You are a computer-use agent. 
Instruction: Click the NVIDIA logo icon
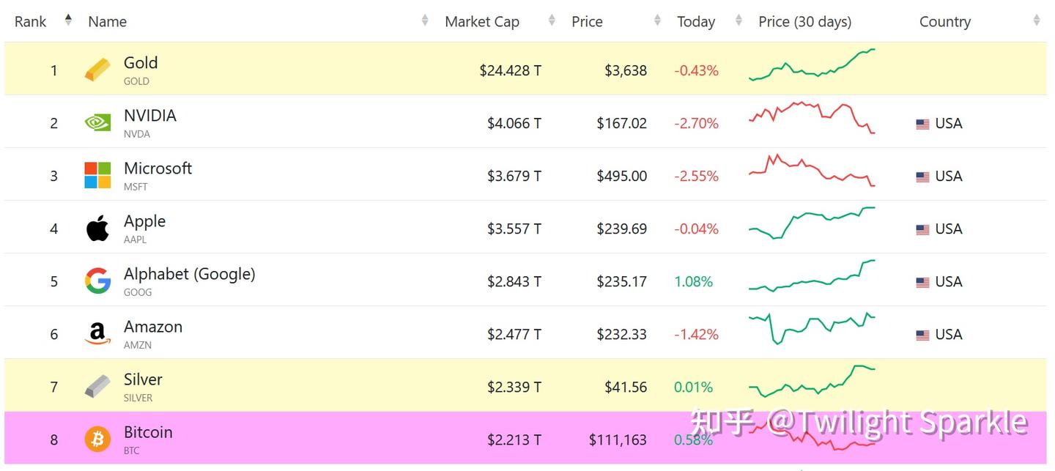(97, 123)
